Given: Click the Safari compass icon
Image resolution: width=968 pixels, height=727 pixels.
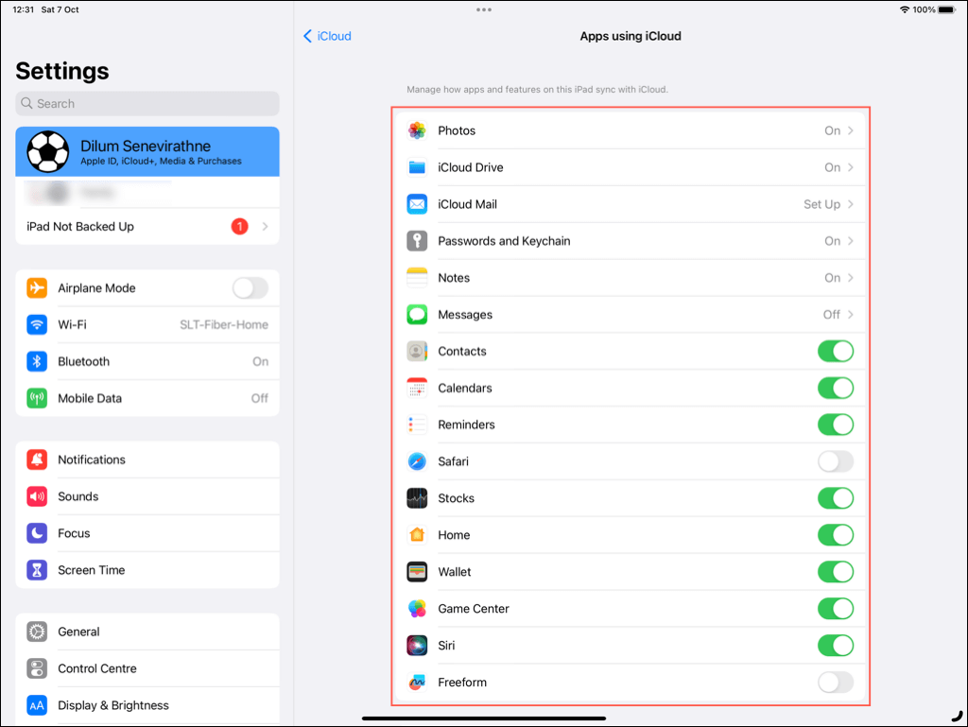Looking at the screenshot, I should (x=417, y=461).
